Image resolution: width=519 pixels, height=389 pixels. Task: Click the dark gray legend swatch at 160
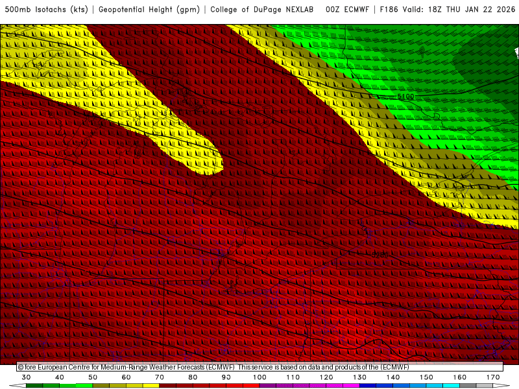(x=468, y=385)
